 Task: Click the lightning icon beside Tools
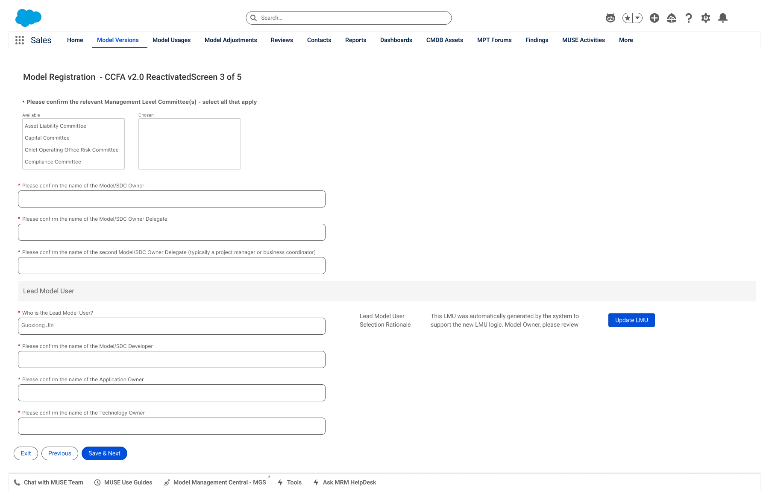(x=280, y=482)
